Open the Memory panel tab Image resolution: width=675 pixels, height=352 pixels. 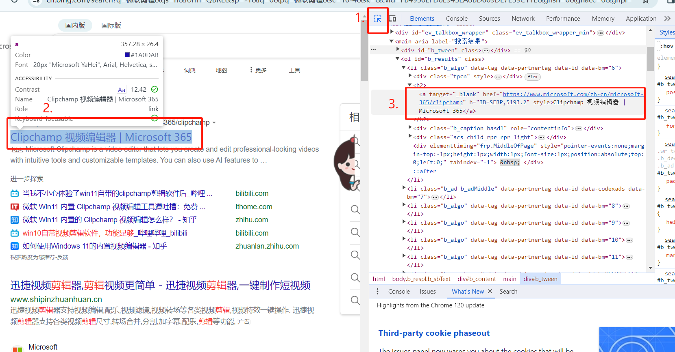click(x=603, y=19)
